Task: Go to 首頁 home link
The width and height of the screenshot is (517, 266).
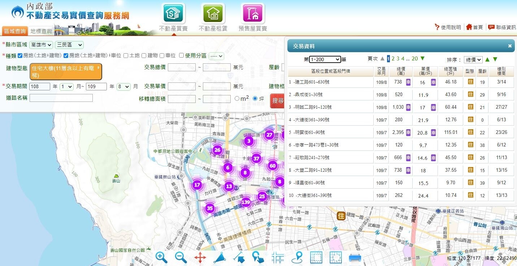Action: [x=474, y=27]
